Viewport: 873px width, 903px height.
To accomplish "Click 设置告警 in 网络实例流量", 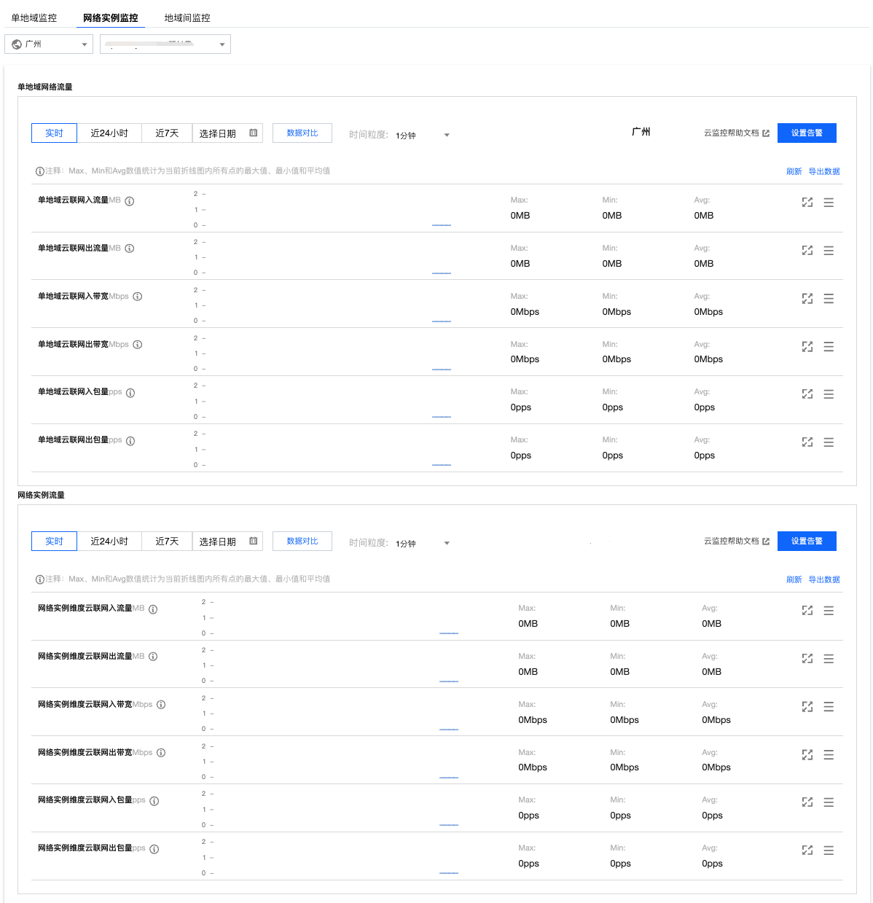I will pyautogui.click(x=807, y=541).
